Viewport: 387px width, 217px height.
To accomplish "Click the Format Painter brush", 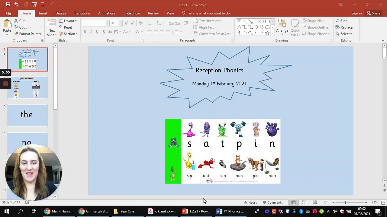I will 16,34.
